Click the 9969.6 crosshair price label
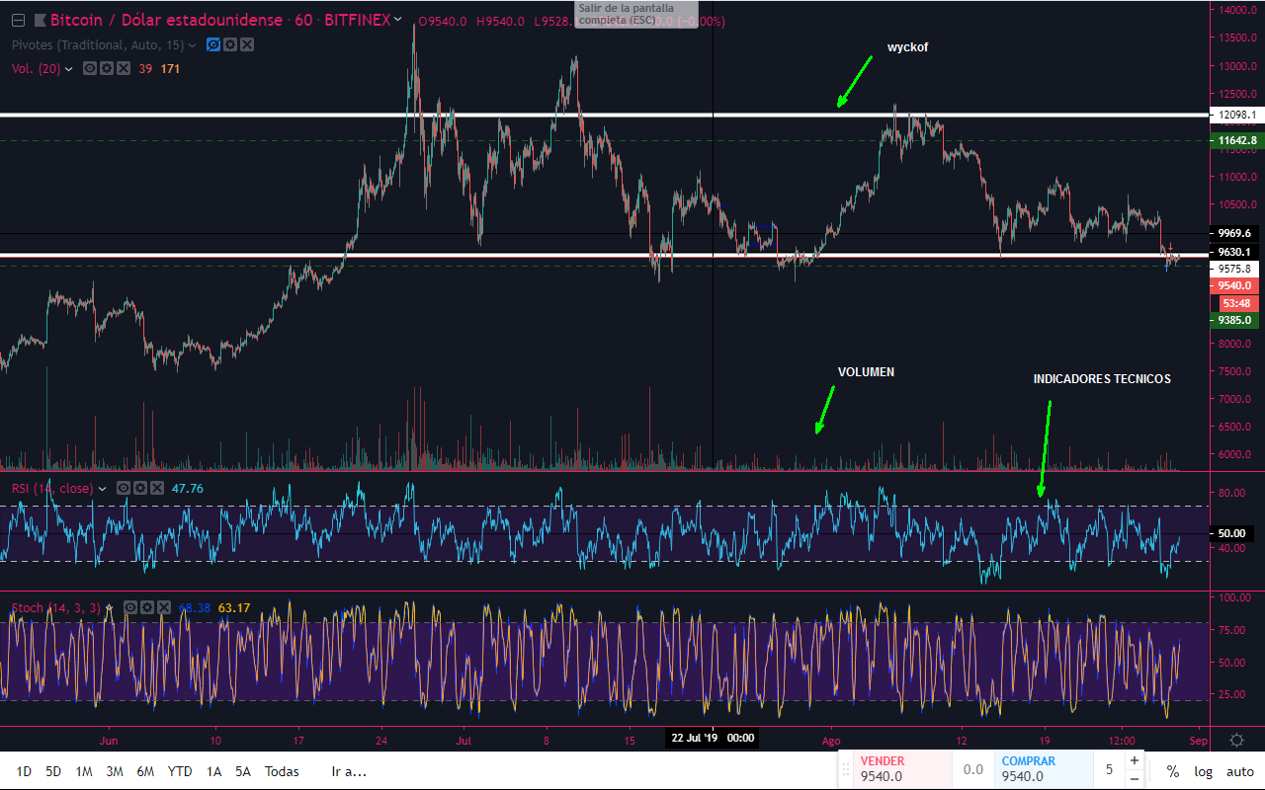The image size is (1265, 790). tap(1235, 234)
